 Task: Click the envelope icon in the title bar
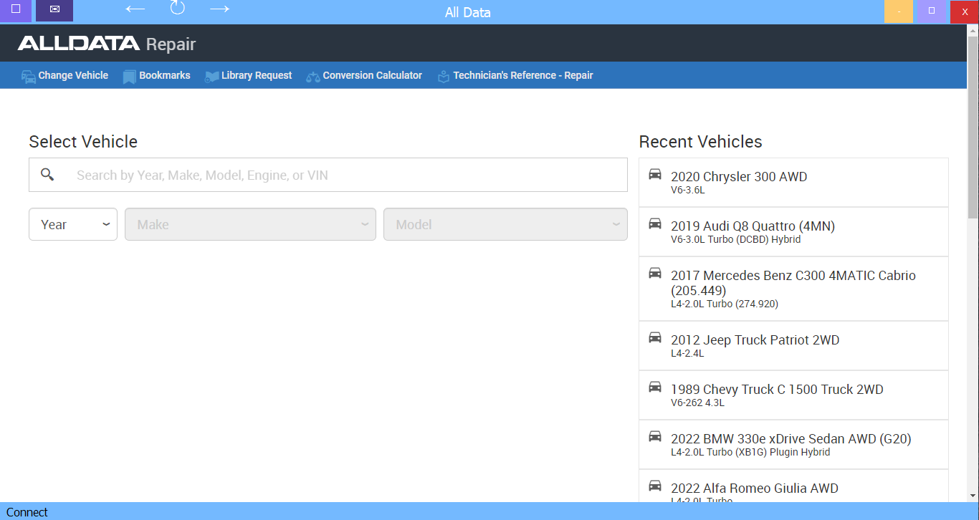[x=54, y=9]
